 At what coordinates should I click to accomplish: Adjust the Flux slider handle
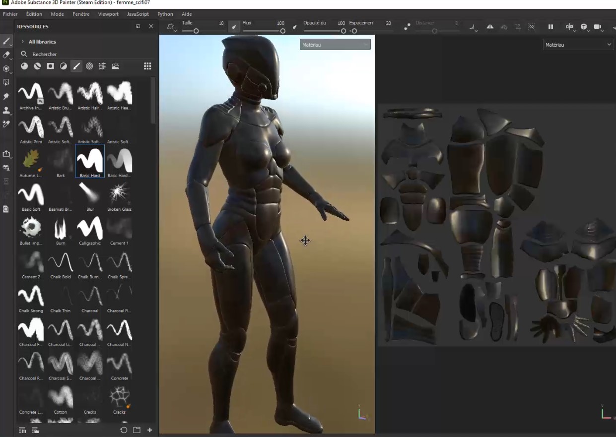pyautogui.click(x=282, y=31)
